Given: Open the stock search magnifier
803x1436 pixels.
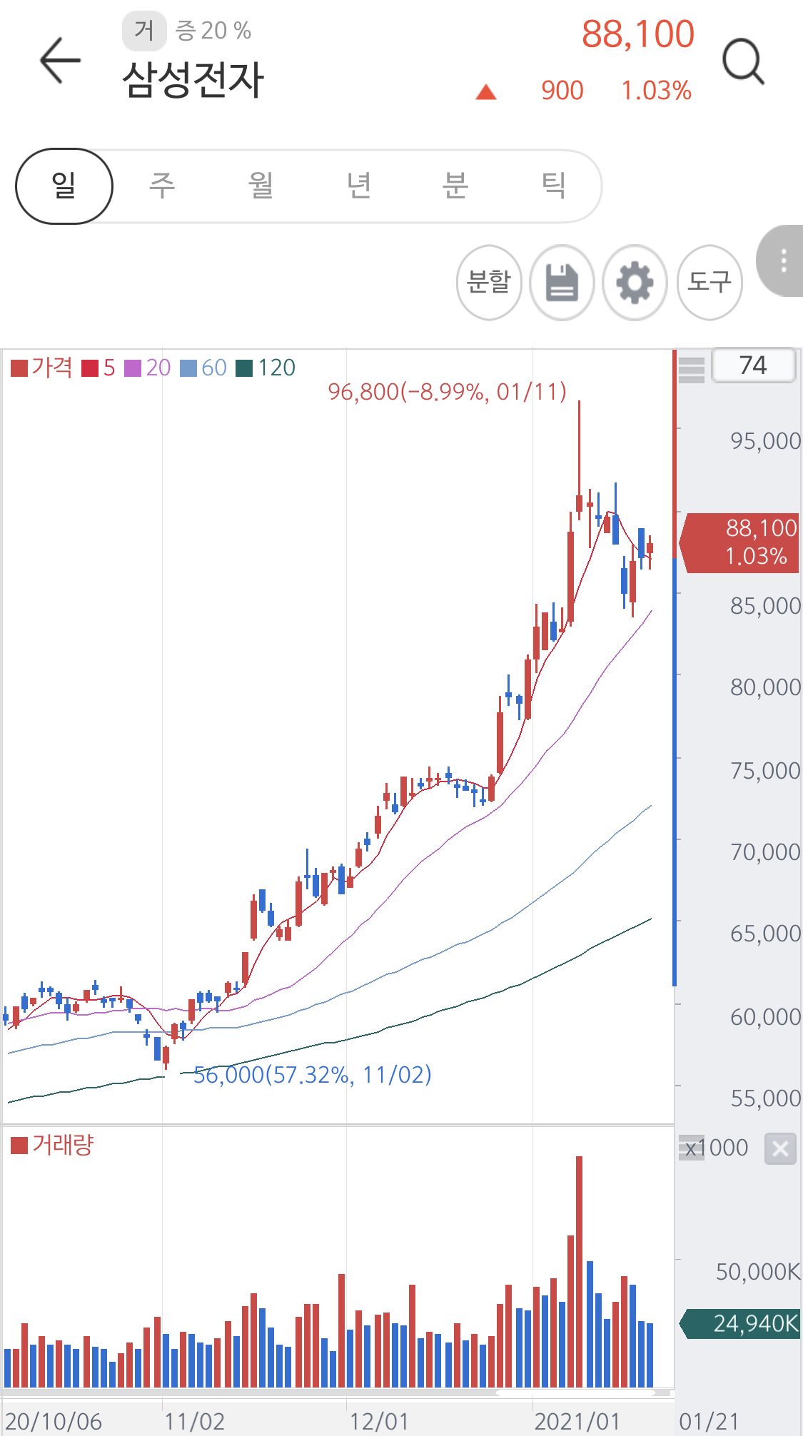Looking at the screenshot, I should 743,62.
